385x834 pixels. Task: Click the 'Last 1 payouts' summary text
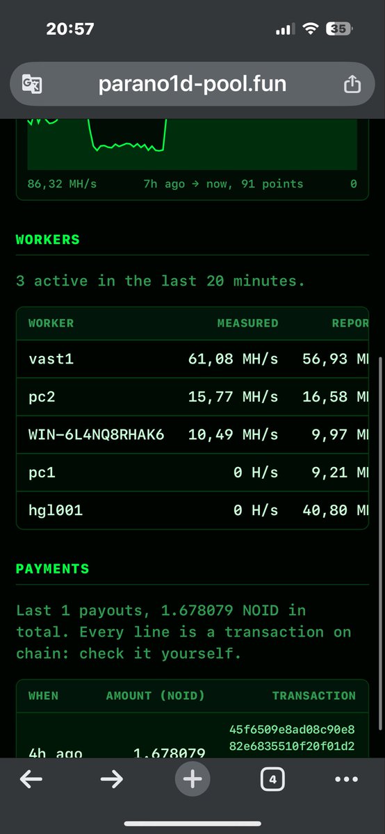coord(183,632)
